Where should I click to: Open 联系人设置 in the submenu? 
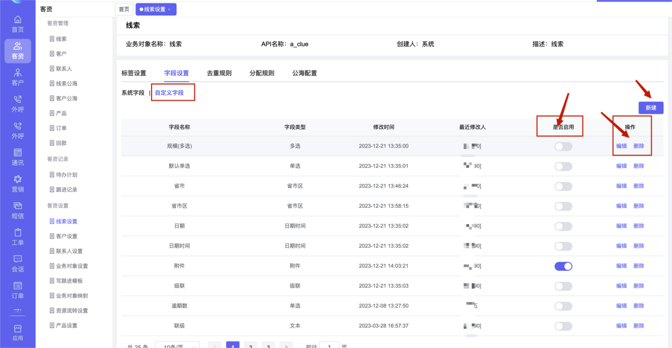point(66,251)
